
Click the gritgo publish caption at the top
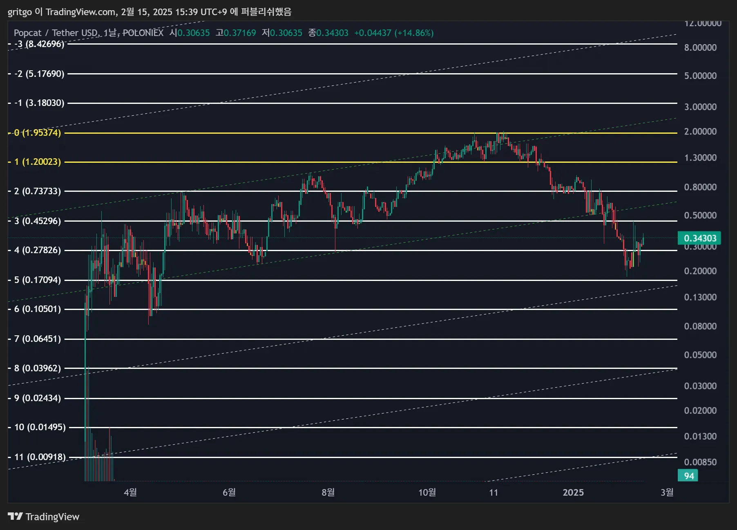pos(150,11)
